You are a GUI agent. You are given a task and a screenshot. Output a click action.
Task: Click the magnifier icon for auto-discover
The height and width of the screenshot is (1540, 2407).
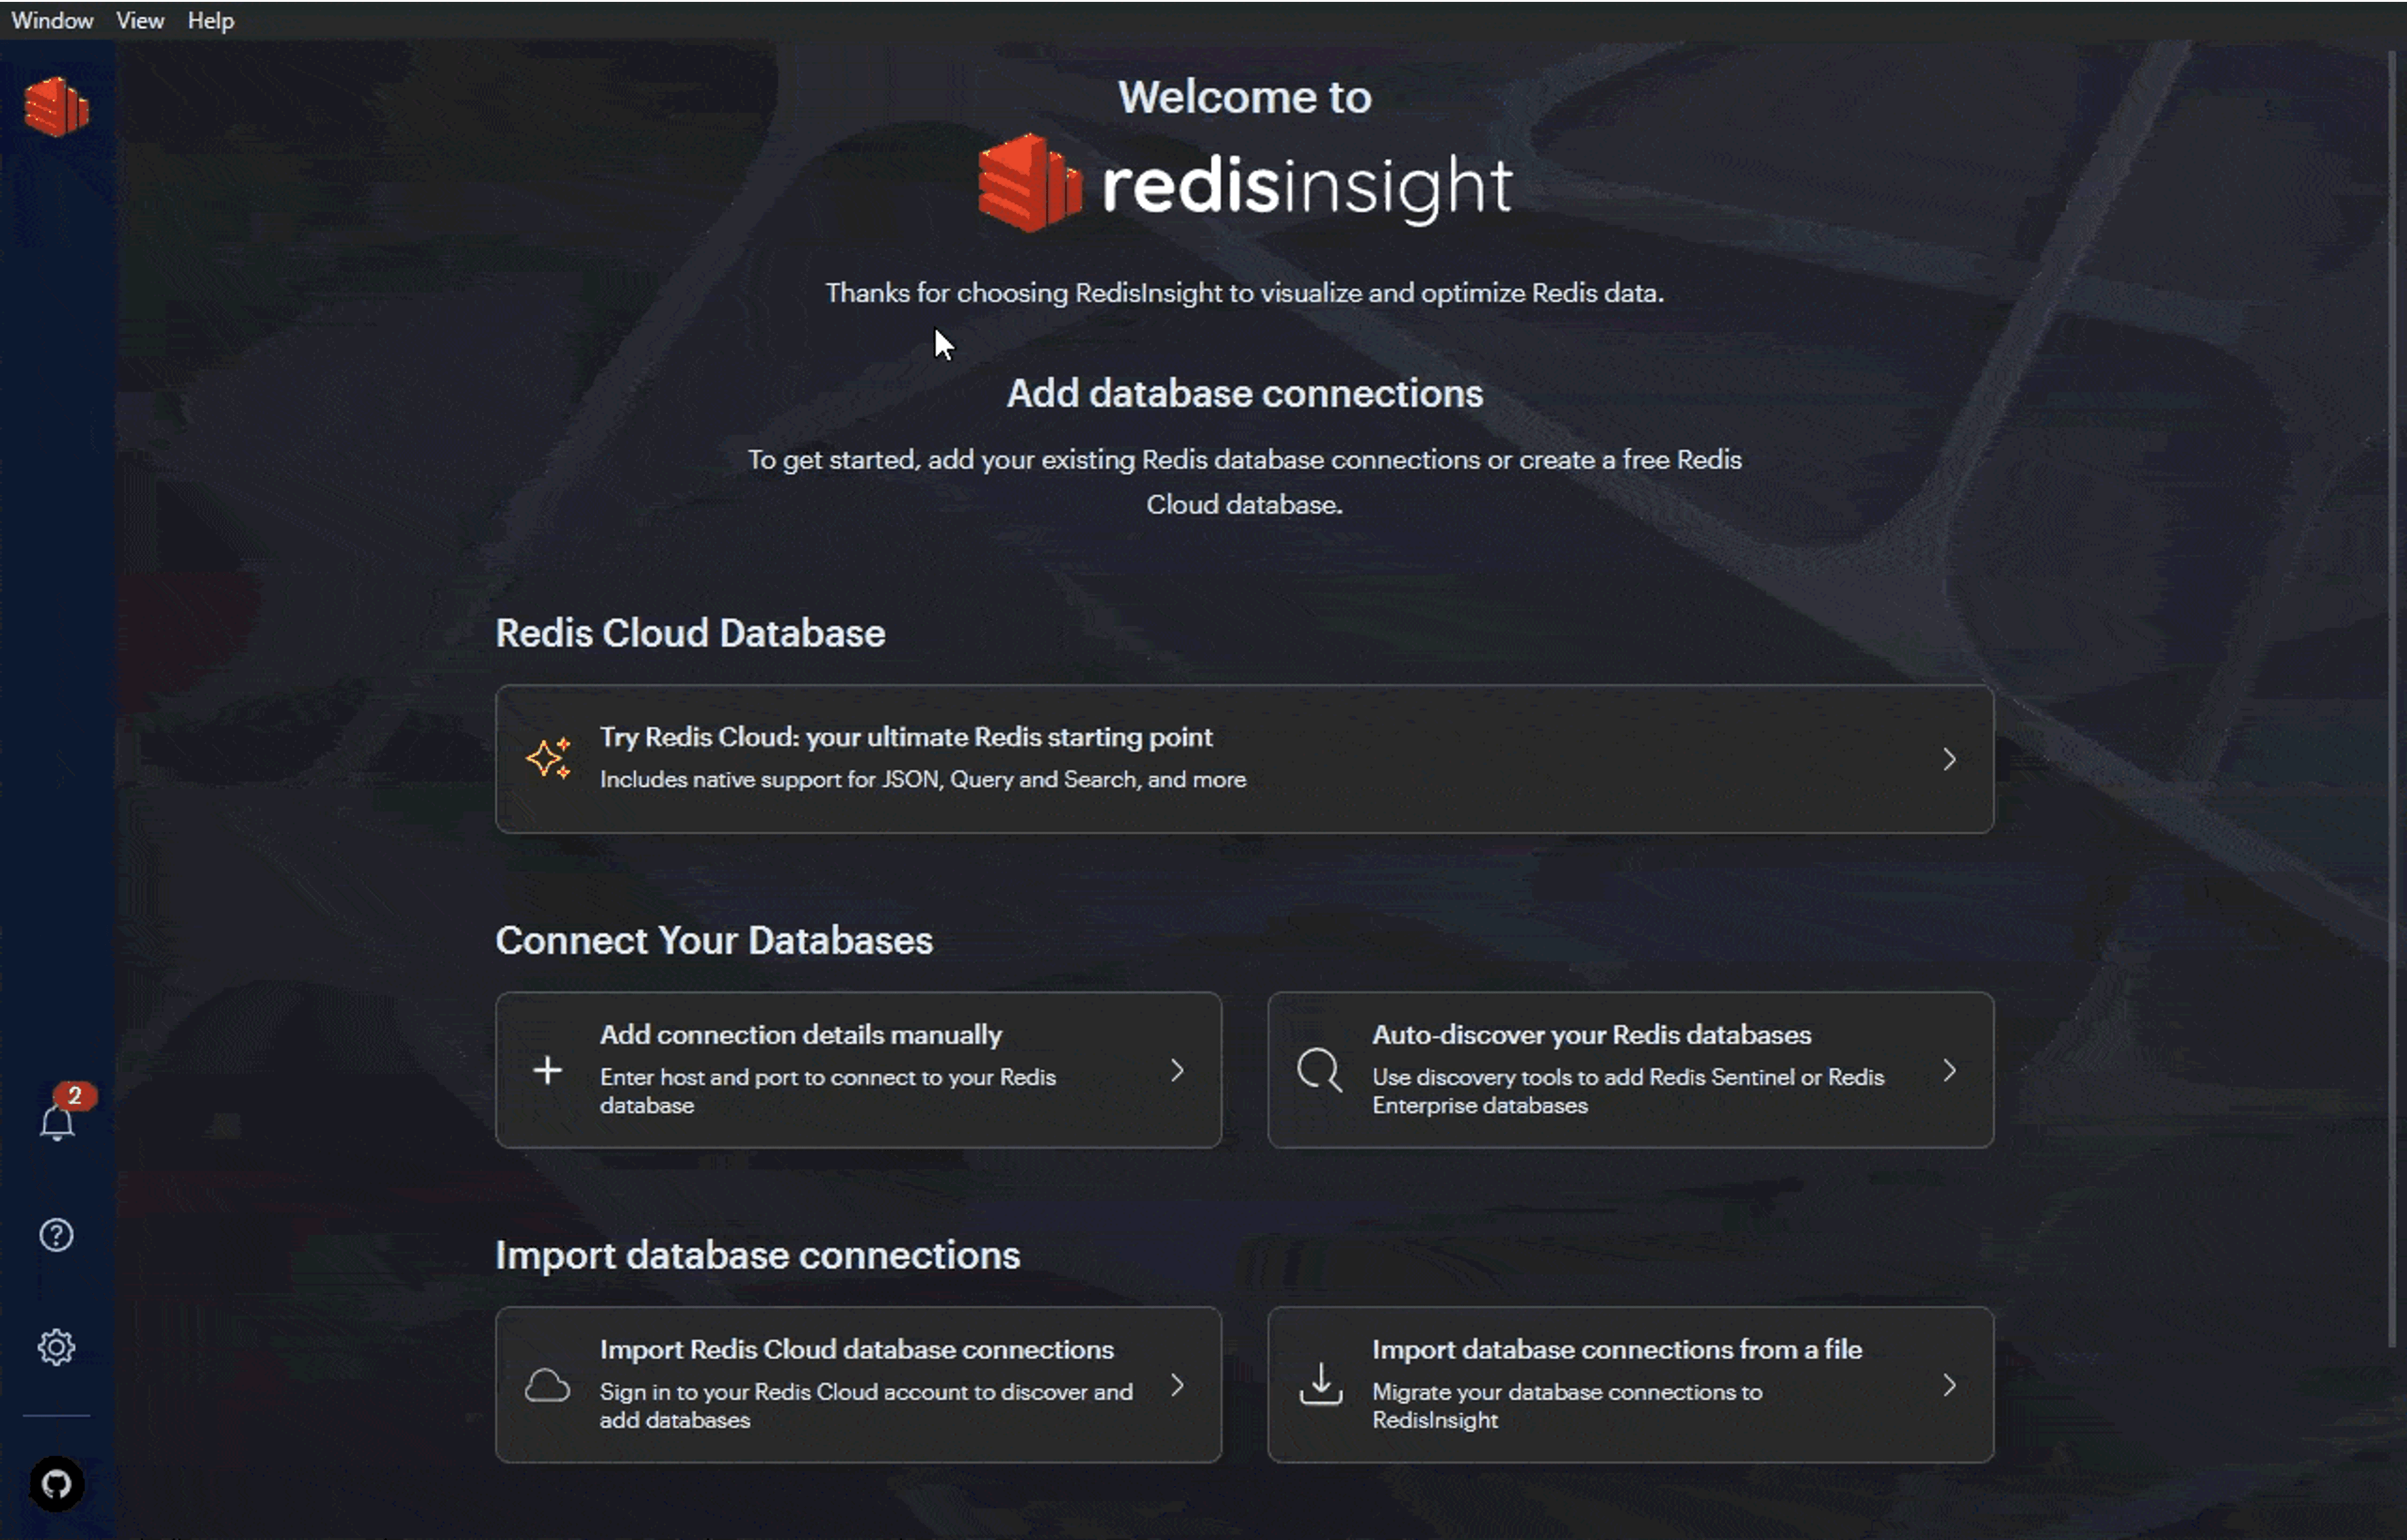click(1319, 1070)
